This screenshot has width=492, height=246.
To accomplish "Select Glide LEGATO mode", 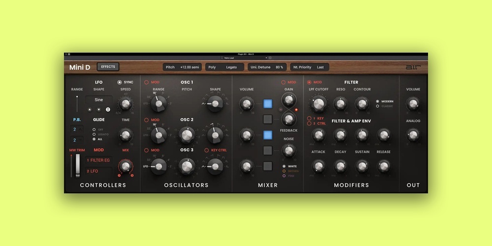I will (x=100, y=134).
